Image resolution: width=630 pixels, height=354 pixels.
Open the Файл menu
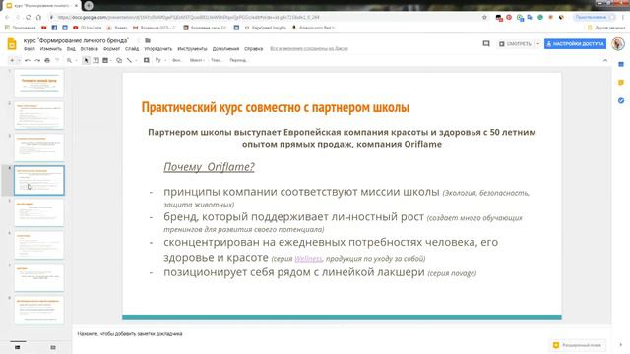pyautogui.click(x=30, y=49)
